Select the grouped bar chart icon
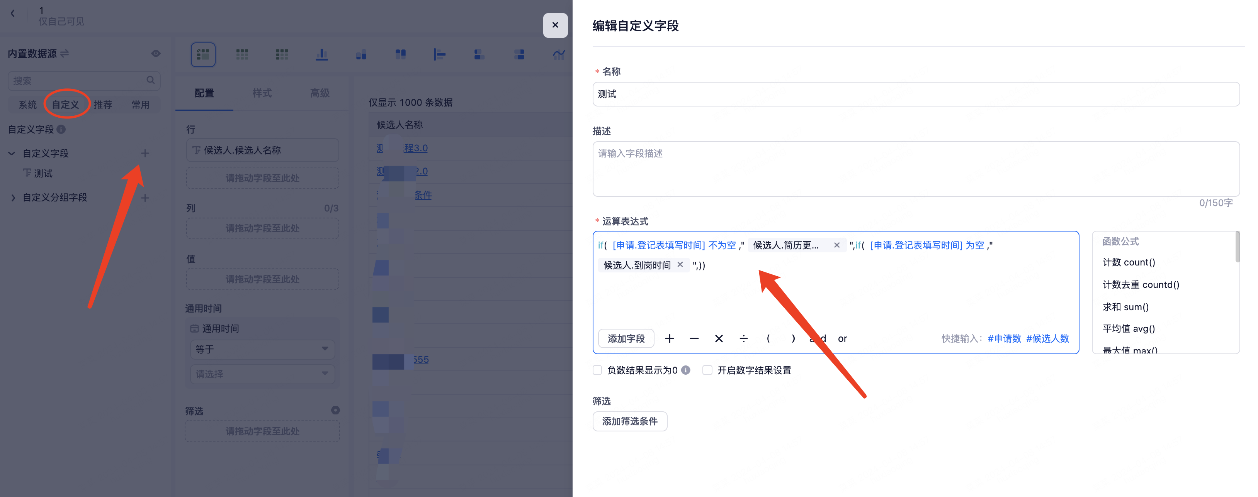Image resolution: width=1258 pixels, height=497 pixels. (361, 55)
